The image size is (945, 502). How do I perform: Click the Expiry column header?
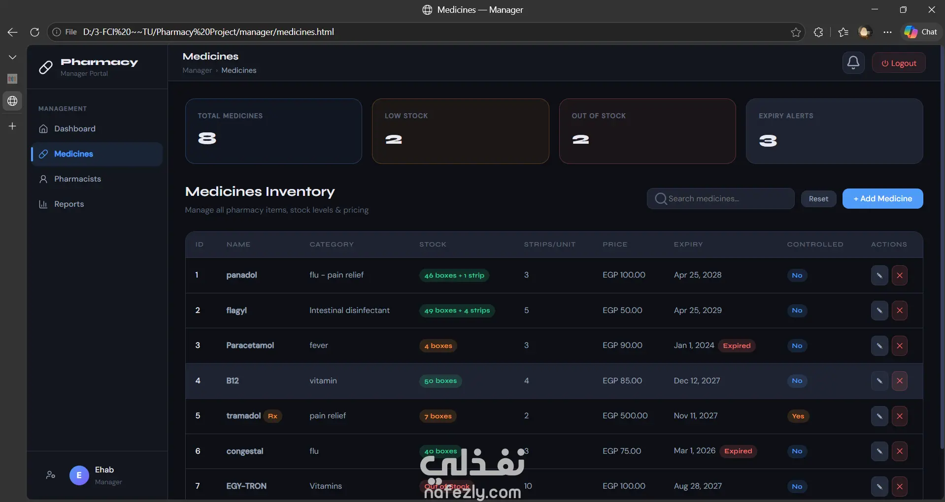coord(688,245)
